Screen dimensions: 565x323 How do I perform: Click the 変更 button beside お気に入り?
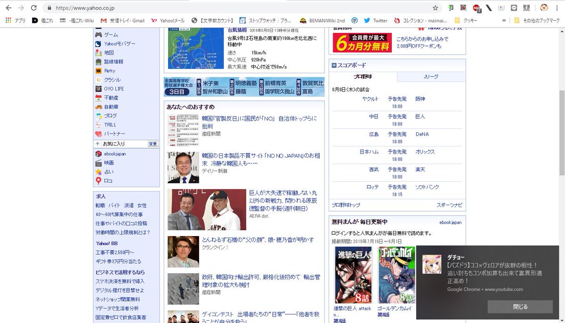(x=153, y=144)
